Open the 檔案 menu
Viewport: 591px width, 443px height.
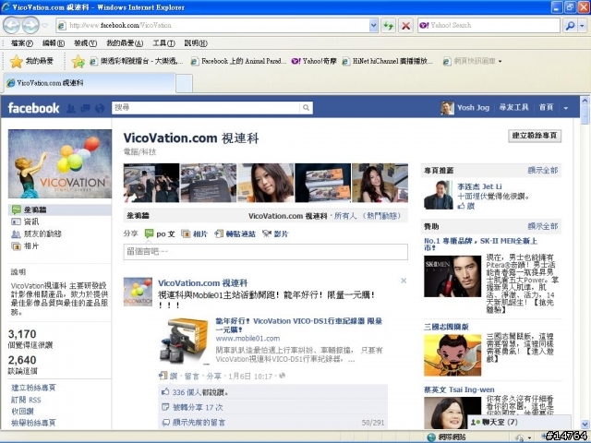pyautogui.click(x=22, y=43)
